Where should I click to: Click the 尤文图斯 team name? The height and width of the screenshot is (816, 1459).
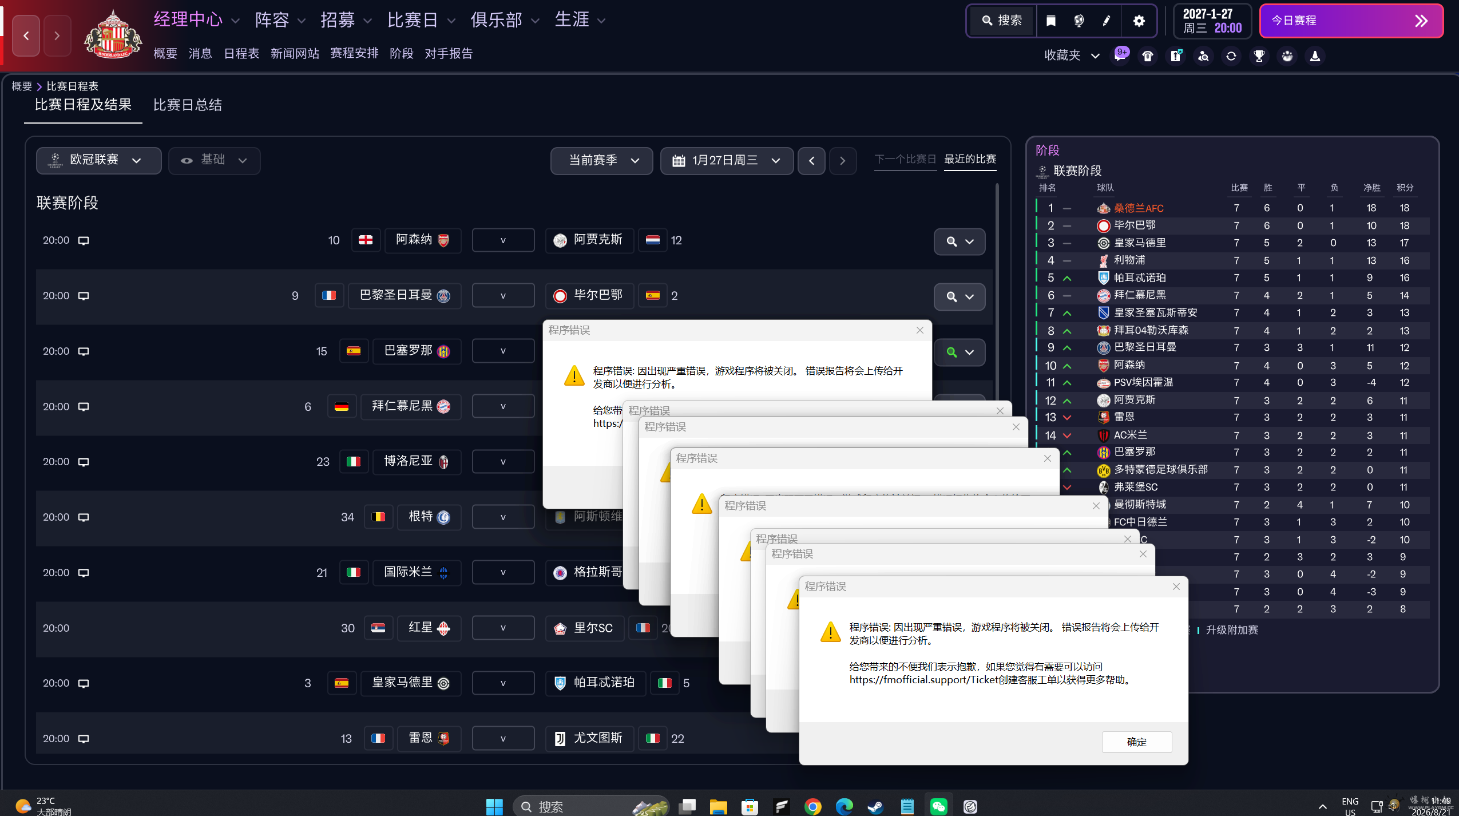[x=597, y=738]
